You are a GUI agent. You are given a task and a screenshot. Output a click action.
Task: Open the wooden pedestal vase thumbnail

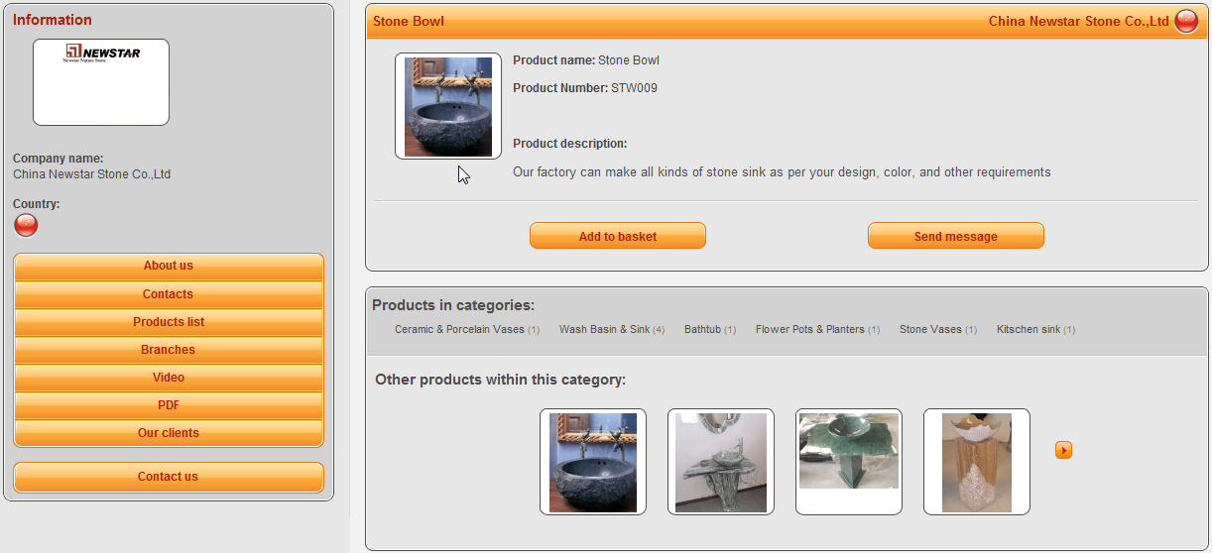point(977,462)
